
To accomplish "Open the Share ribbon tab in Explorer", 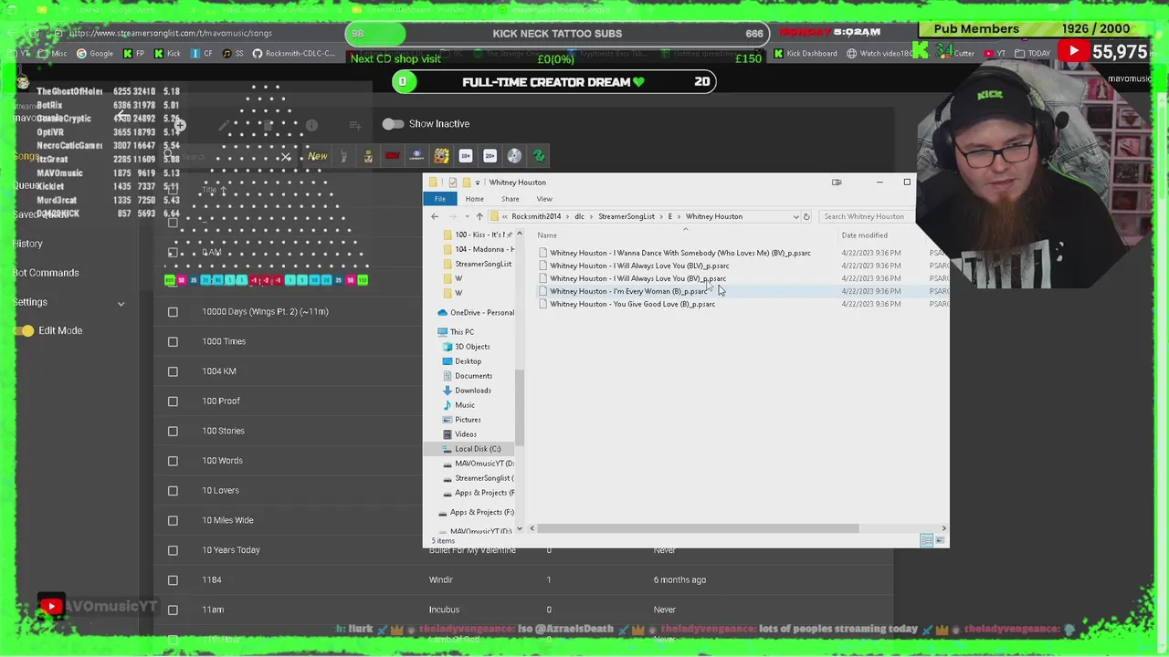I will coord(510,199).
